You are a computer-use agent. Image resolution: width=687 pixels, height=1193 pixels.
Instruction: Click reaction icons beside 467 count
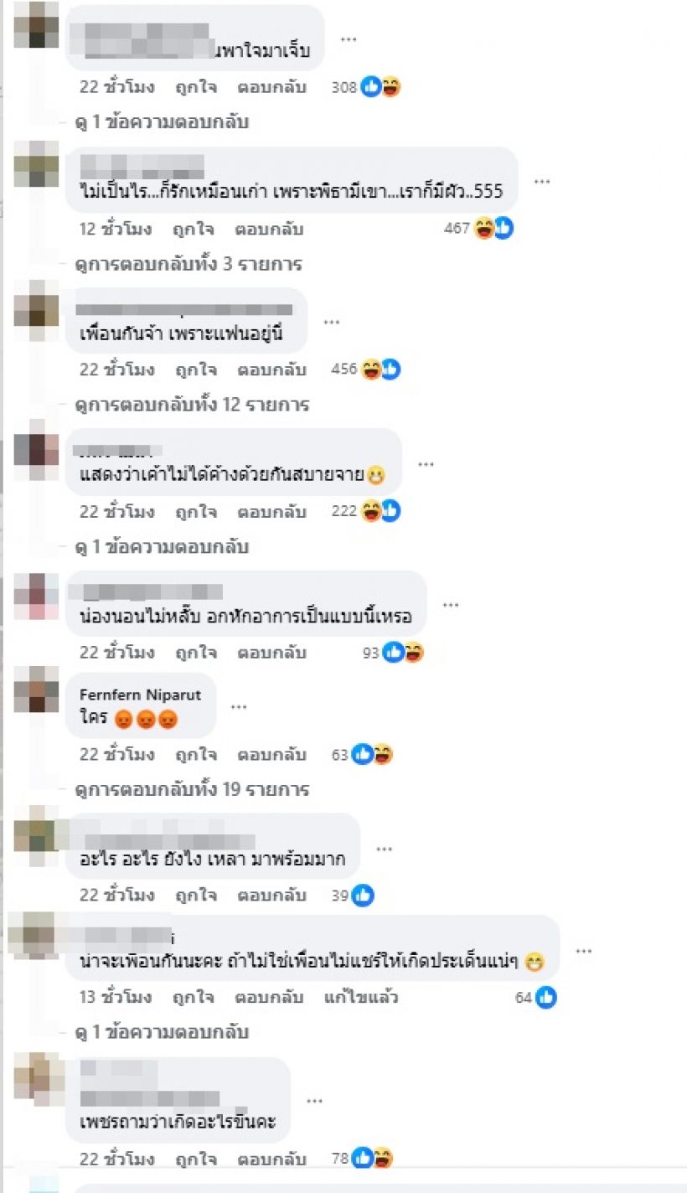(493, 228)
